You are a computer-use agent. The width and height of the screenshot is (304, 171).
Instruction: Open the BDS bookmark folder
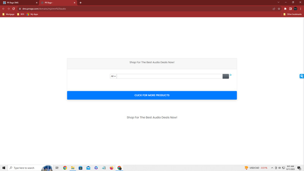pos(21,14)
